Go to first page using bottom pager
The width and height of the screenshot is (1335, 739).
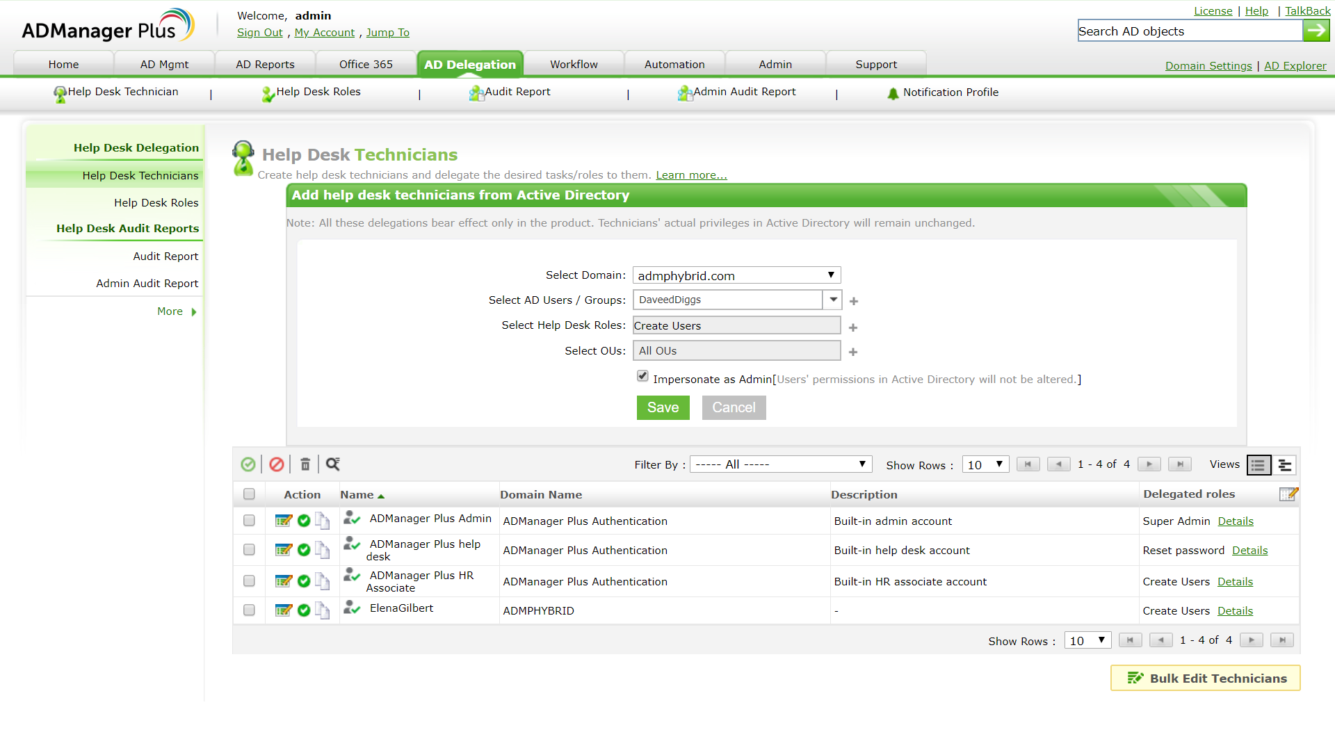pyautogui.click(x=1131, y=640)
